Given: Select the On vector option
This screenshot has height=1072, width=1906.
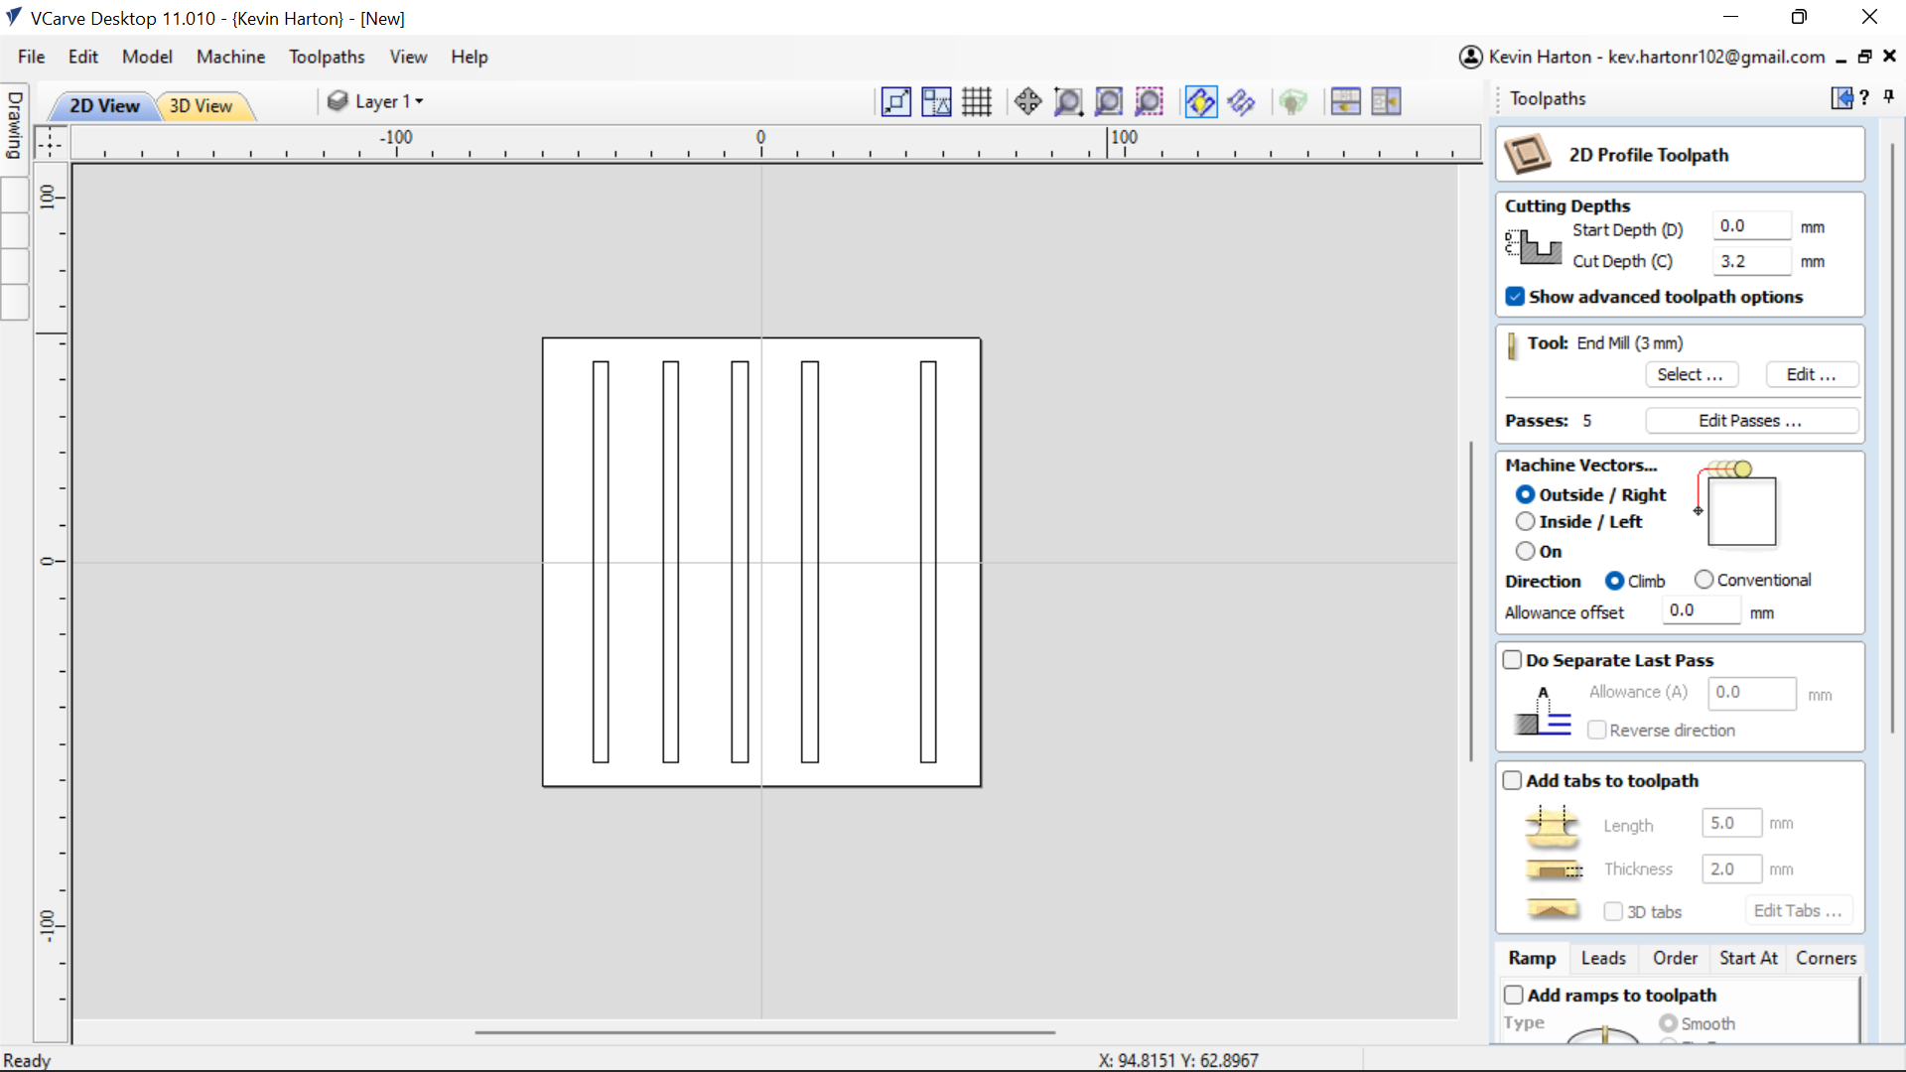Looking at the screenshot, I should tap(1525, 551).
